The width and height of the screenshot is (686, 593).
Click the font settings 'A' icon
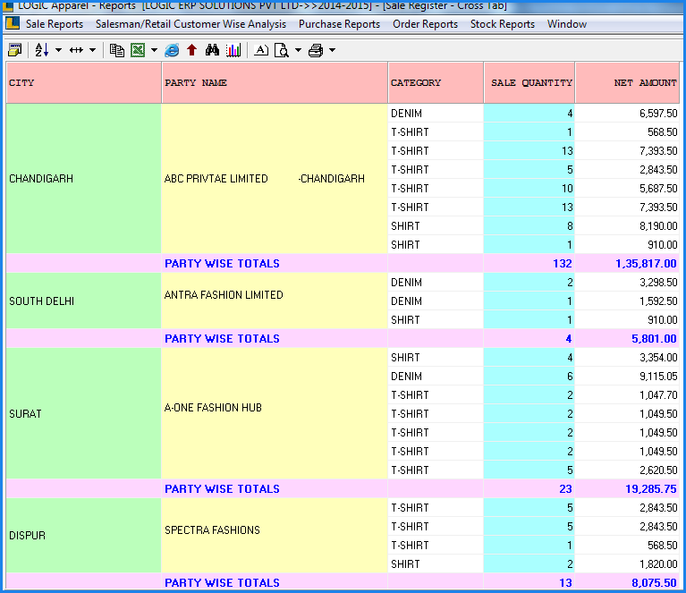(261, 50)
